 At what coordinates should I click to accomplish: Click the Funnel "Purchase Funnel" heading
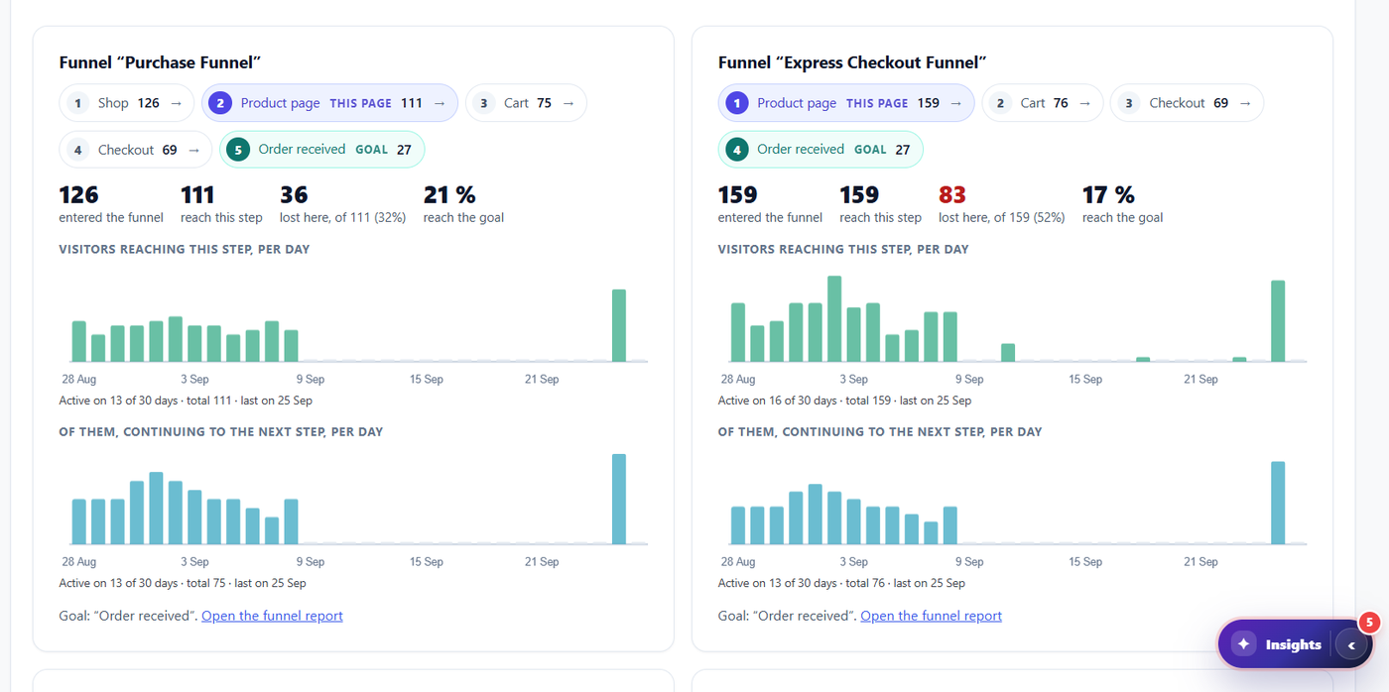[x=160, y=62]
